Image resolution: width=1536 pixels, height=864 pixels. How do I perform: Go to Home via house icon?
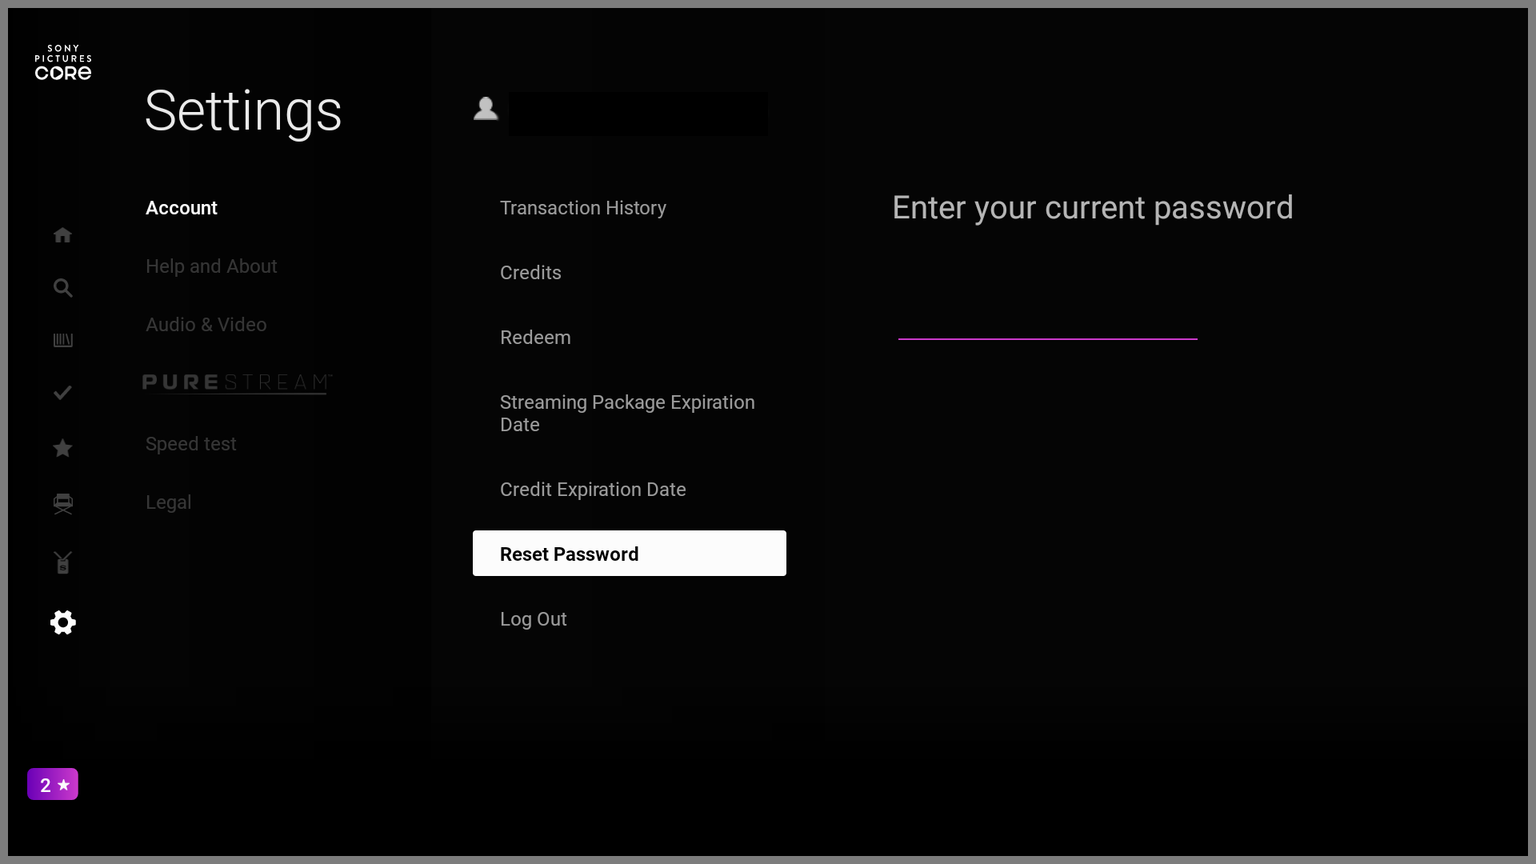62,235
